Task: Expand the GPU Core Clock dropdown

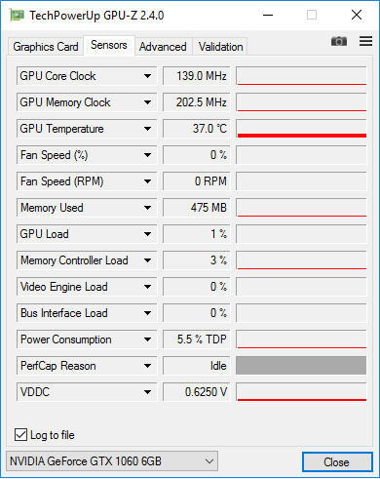Action: click(x=147, y=76)
